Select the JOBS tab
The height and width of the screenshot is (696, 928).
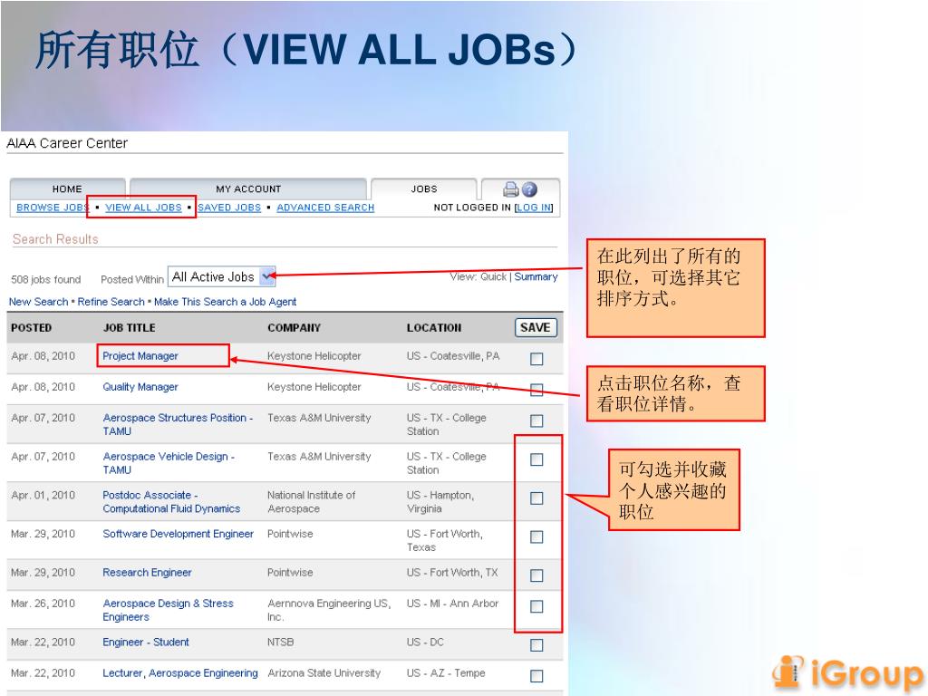click(424, 188)
